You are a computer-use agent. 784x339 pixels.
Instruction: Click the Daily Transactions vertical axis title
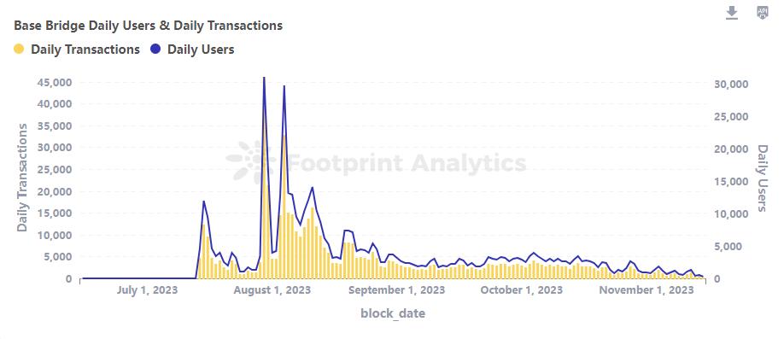[x=22, y=178]
